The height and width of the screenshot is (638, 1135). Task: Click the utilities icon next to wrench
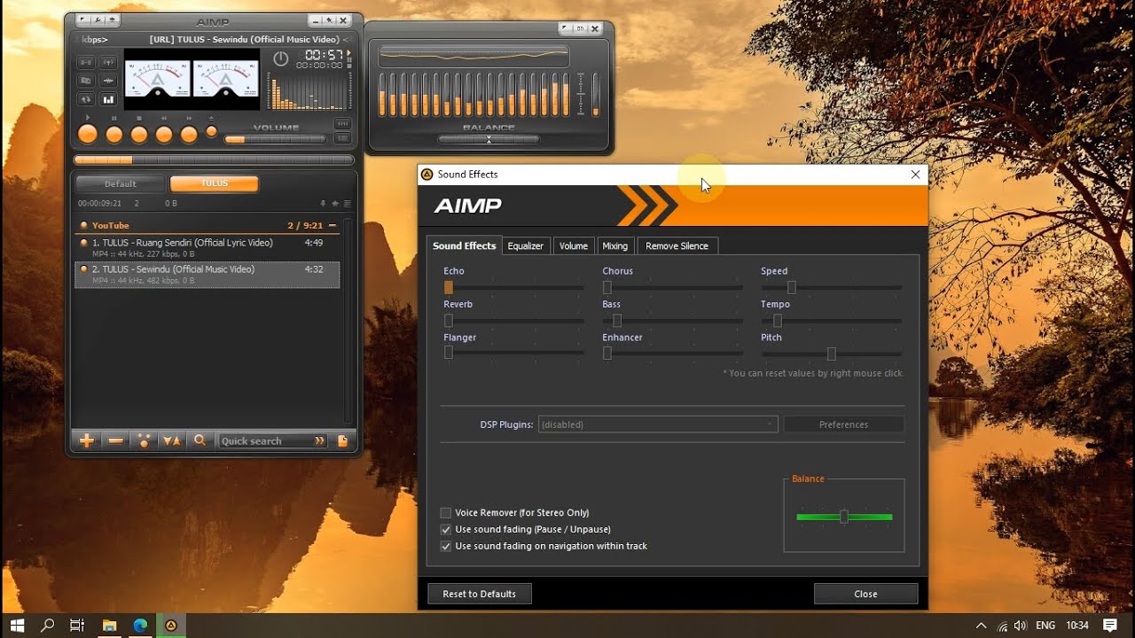coord(113,19)
